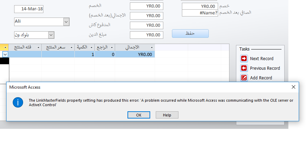Open the بلوك ون dropdown list
308x146 pixels.
[51, 35]
